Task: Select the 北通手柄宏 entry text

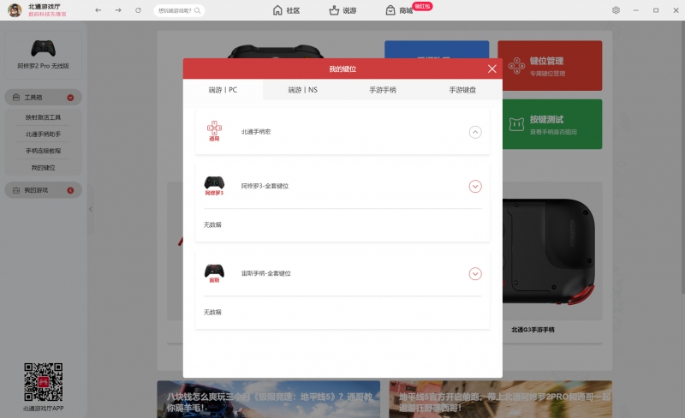Action: (256, 132)
